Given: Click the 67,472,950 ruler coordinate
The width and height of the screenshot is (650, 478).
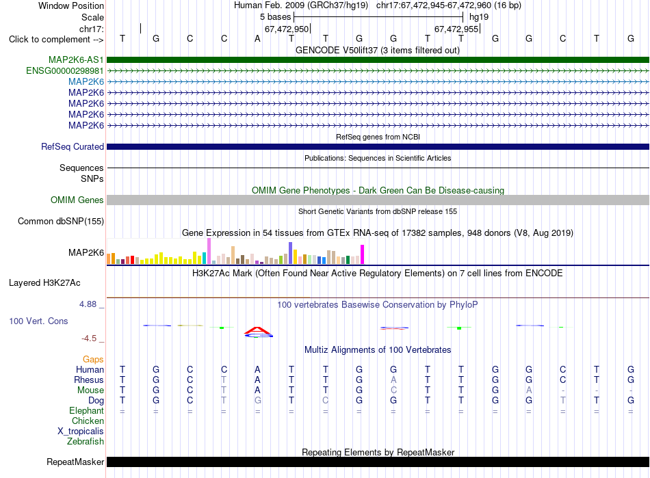Looking at the screenshot, I should coord(287,29).
